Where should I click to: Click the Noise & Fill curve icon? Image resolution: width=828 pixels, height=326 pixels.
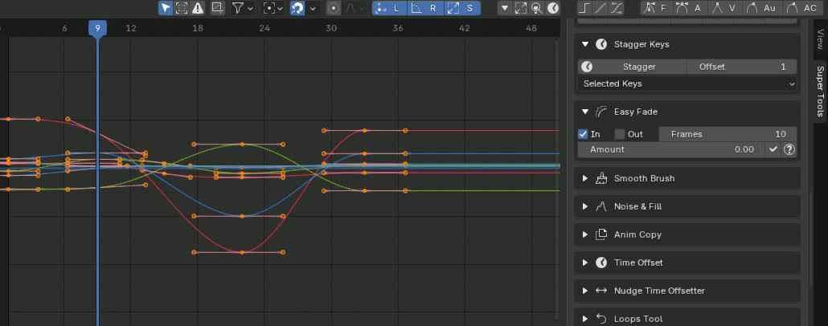coord(601,206)
